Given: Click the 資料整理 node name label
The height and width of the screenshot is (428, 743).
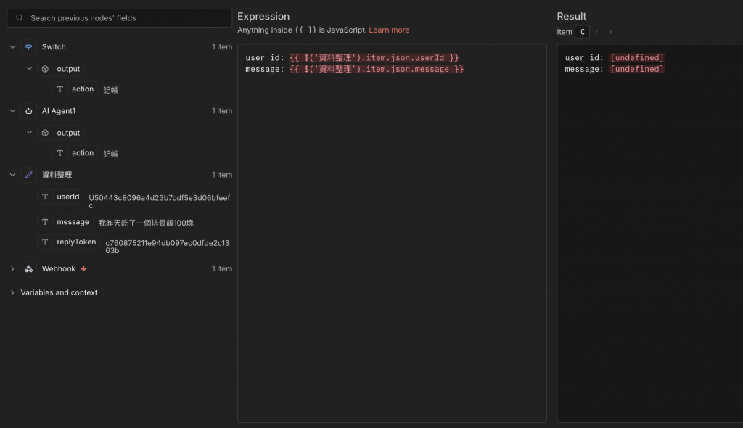Looking at the screenshot, I should (x=57, y=175).
